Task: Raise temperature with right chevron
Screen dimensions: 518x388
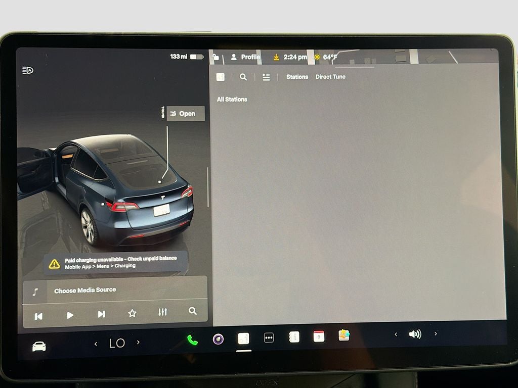Action: (x=137, y=343)
